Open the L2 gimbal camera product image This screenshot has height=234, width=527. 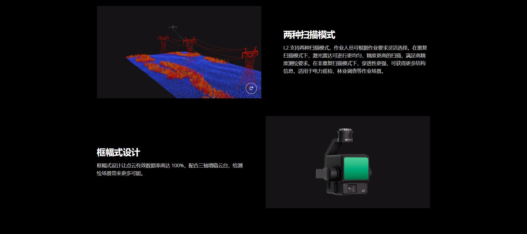click(348, 162)
